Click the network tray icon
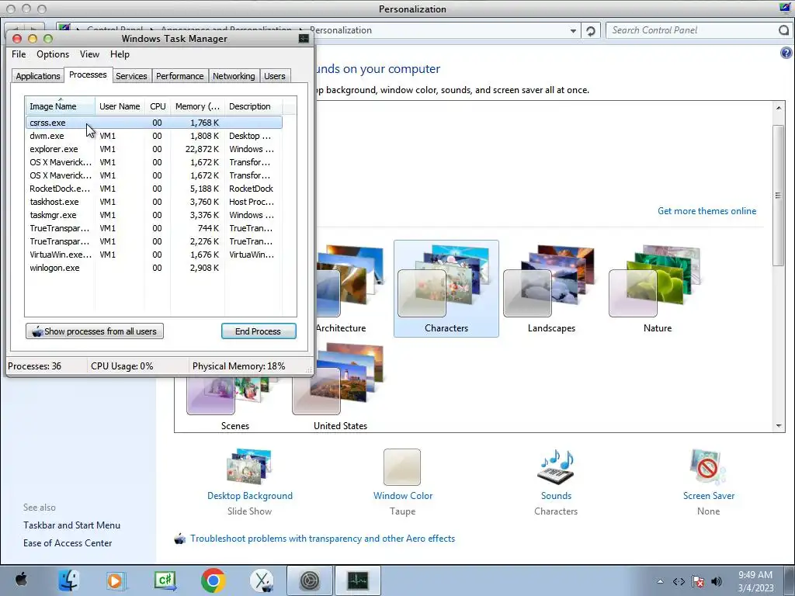The width and height of the screenshot is (795, 596). click(679, 581)
